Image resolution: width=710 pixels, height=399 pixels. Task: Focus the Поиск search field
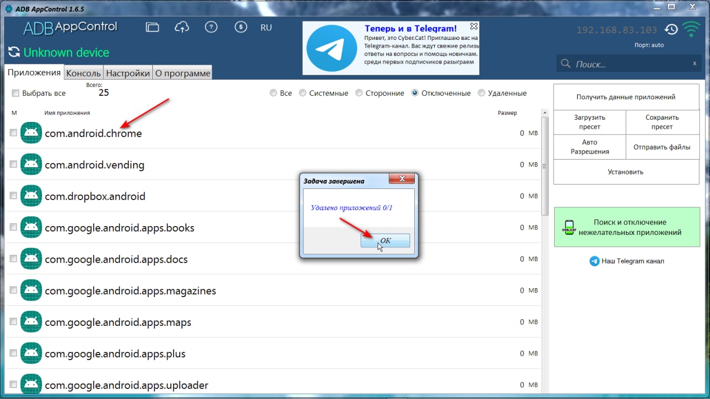point(630,64)
